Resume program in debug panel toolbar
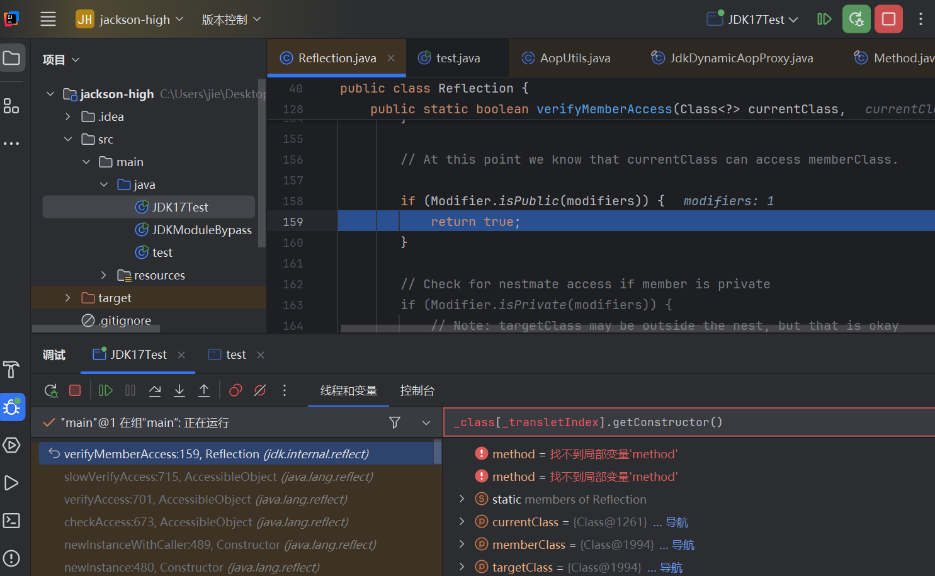935x576 pixels. click(106, 391)
